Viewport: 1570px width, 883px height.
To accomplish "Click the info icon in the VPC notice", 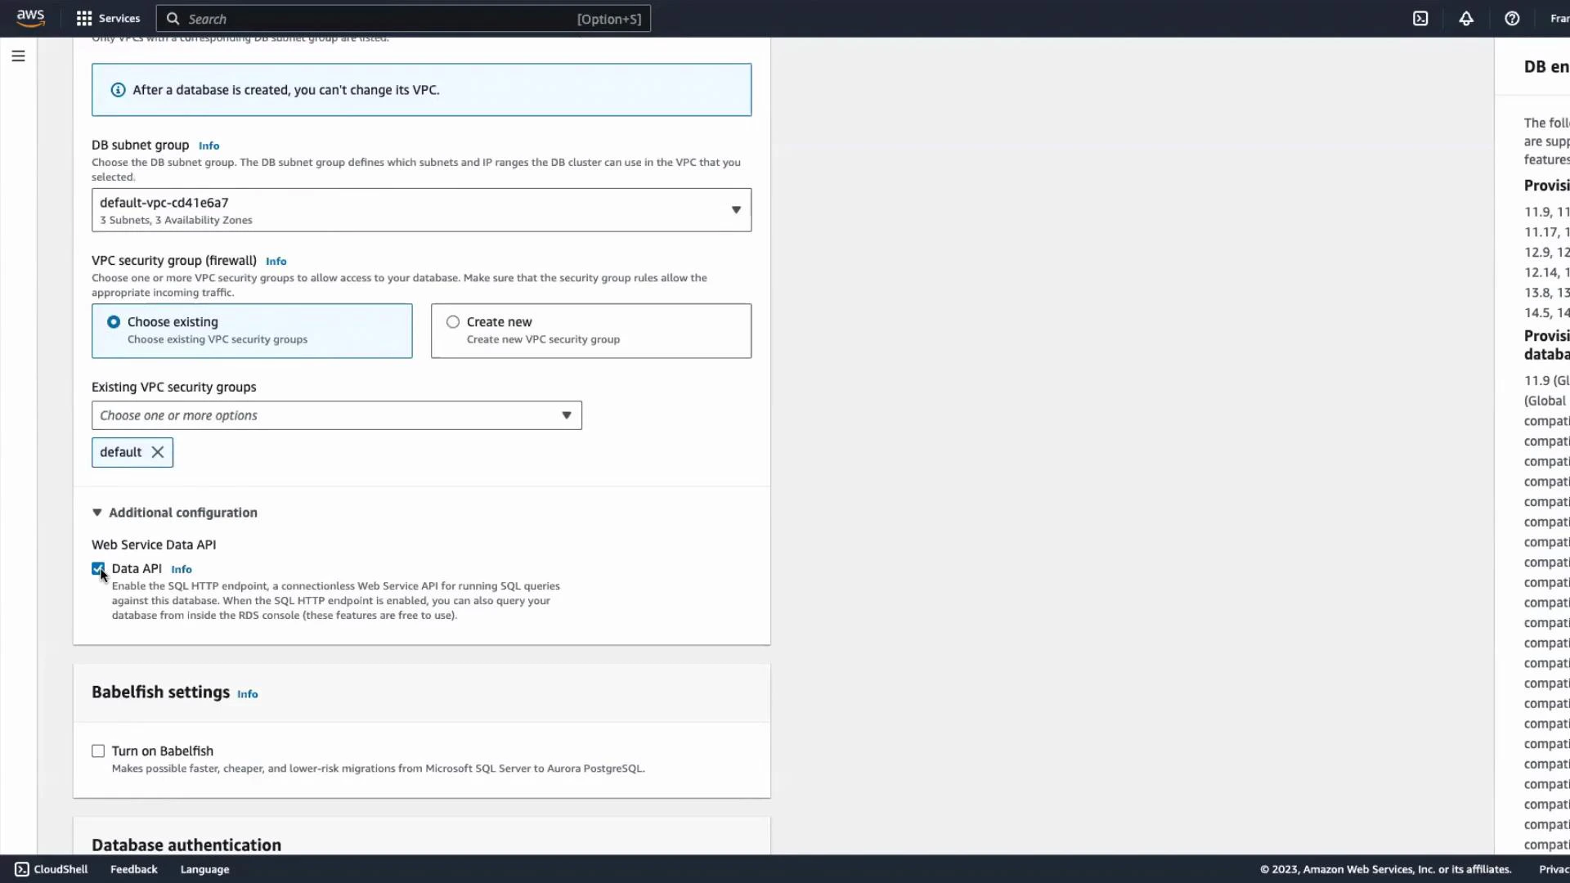I will pyautogui.click(x=118, y=90).
